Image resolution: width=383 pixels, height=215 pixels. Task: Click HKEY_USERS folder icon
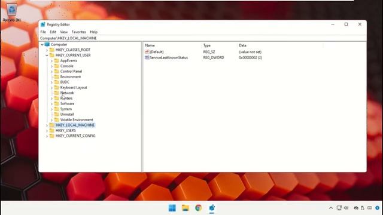[x=52, y=130]
